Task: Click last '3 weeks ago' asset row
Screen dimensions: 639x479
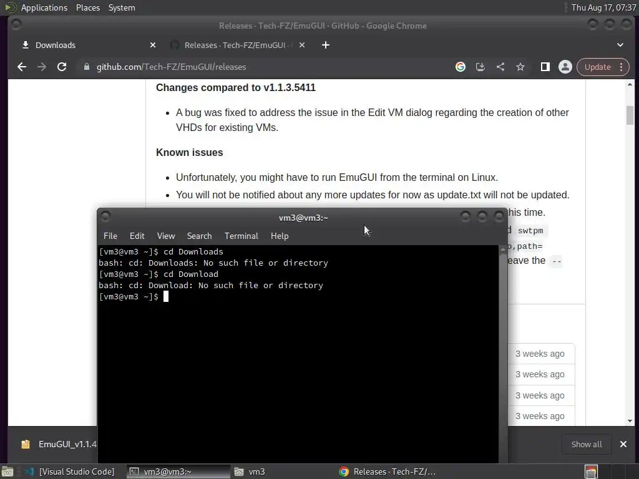Action: pos(540,416)
